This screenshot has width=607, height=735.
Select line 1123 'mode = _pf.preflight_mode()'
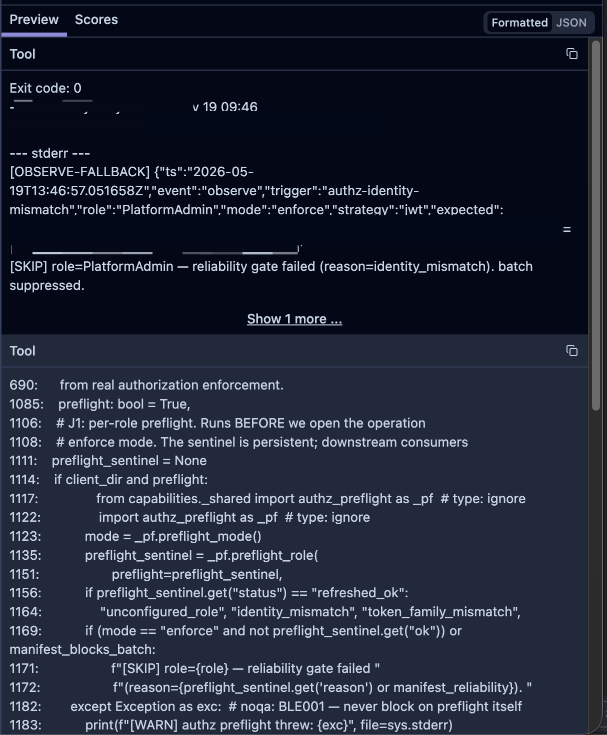(x=135, y=536)
